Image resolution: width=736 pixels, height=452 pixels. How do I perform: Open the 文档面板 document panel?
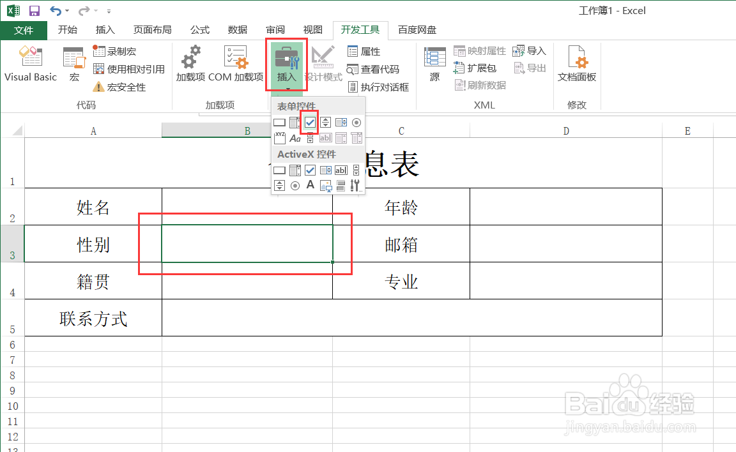(x=577, y=64)
